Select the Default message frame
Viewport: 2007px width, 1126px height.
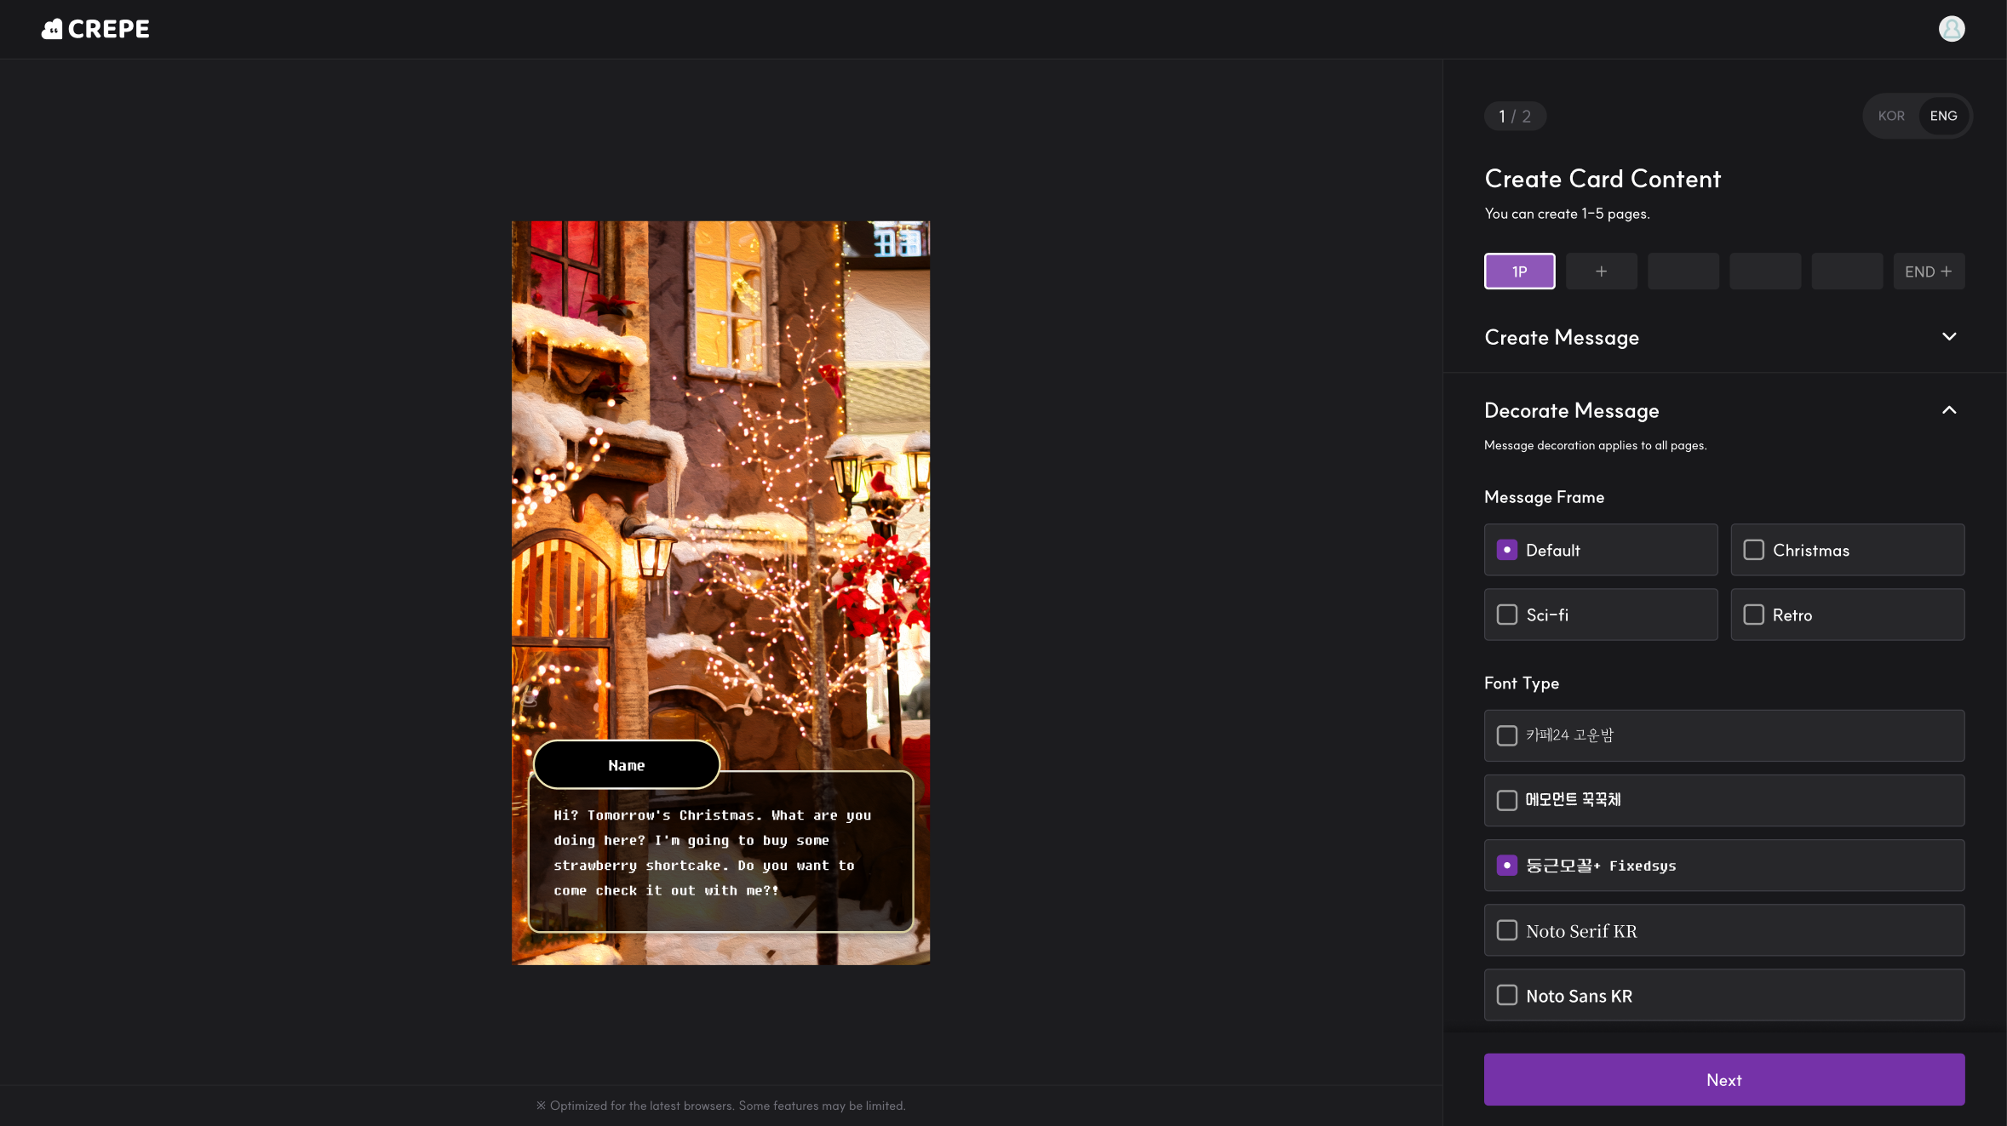tap(1600, 550)
